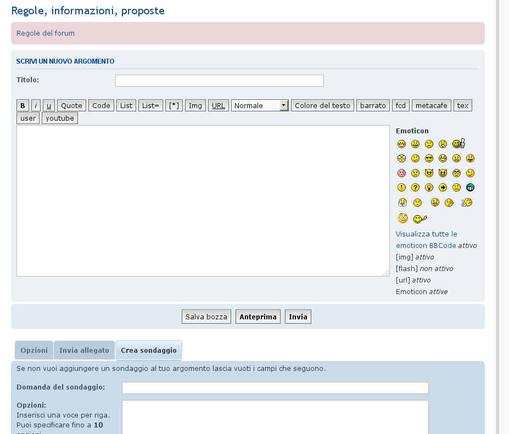Insert a youtube BBCode tag
Screen dimensions: 509x434
pos(60,118)
